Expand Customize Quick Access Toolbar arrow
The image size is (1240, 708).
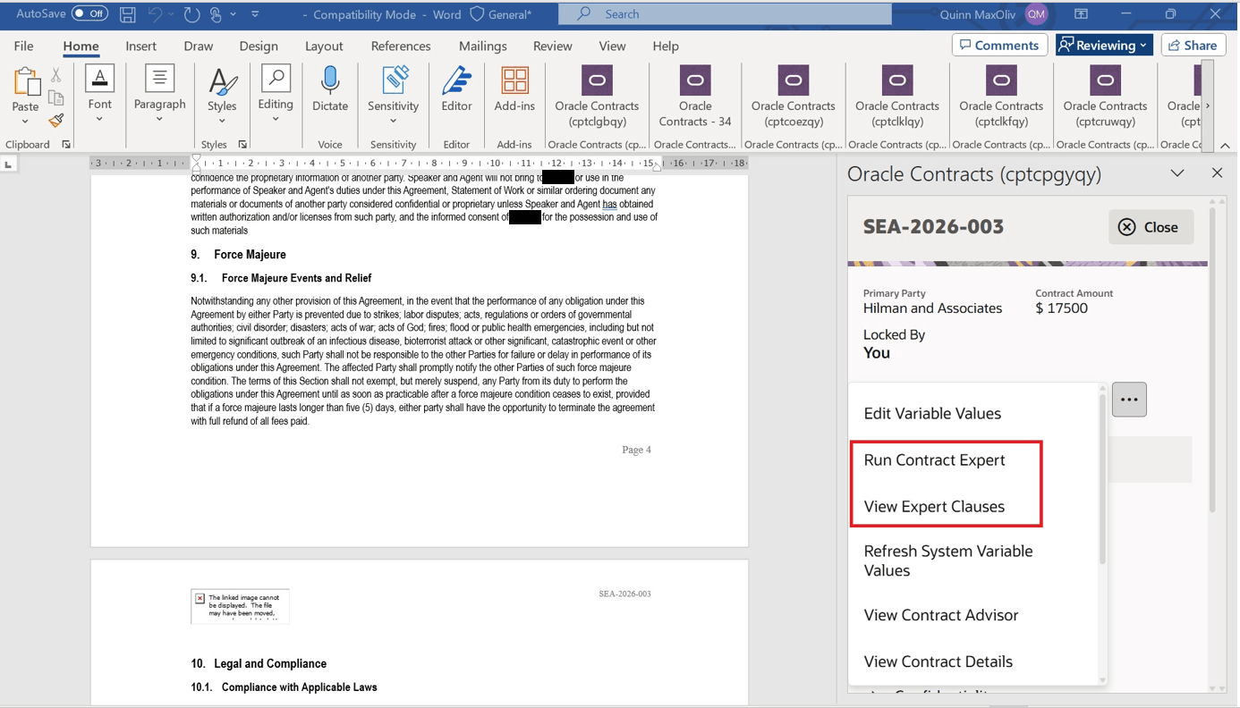click(x=255, y=14)
